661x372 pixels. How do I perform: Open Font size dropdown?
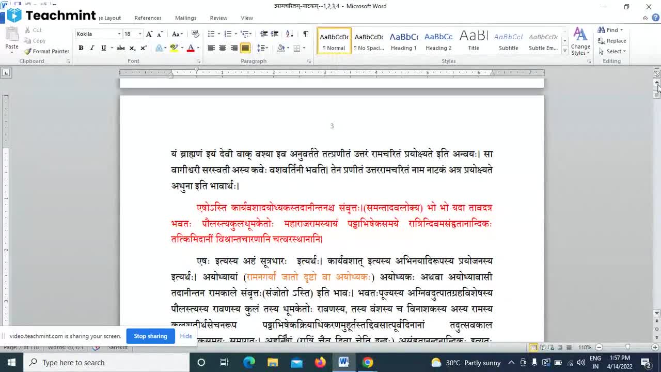[140, 34]
